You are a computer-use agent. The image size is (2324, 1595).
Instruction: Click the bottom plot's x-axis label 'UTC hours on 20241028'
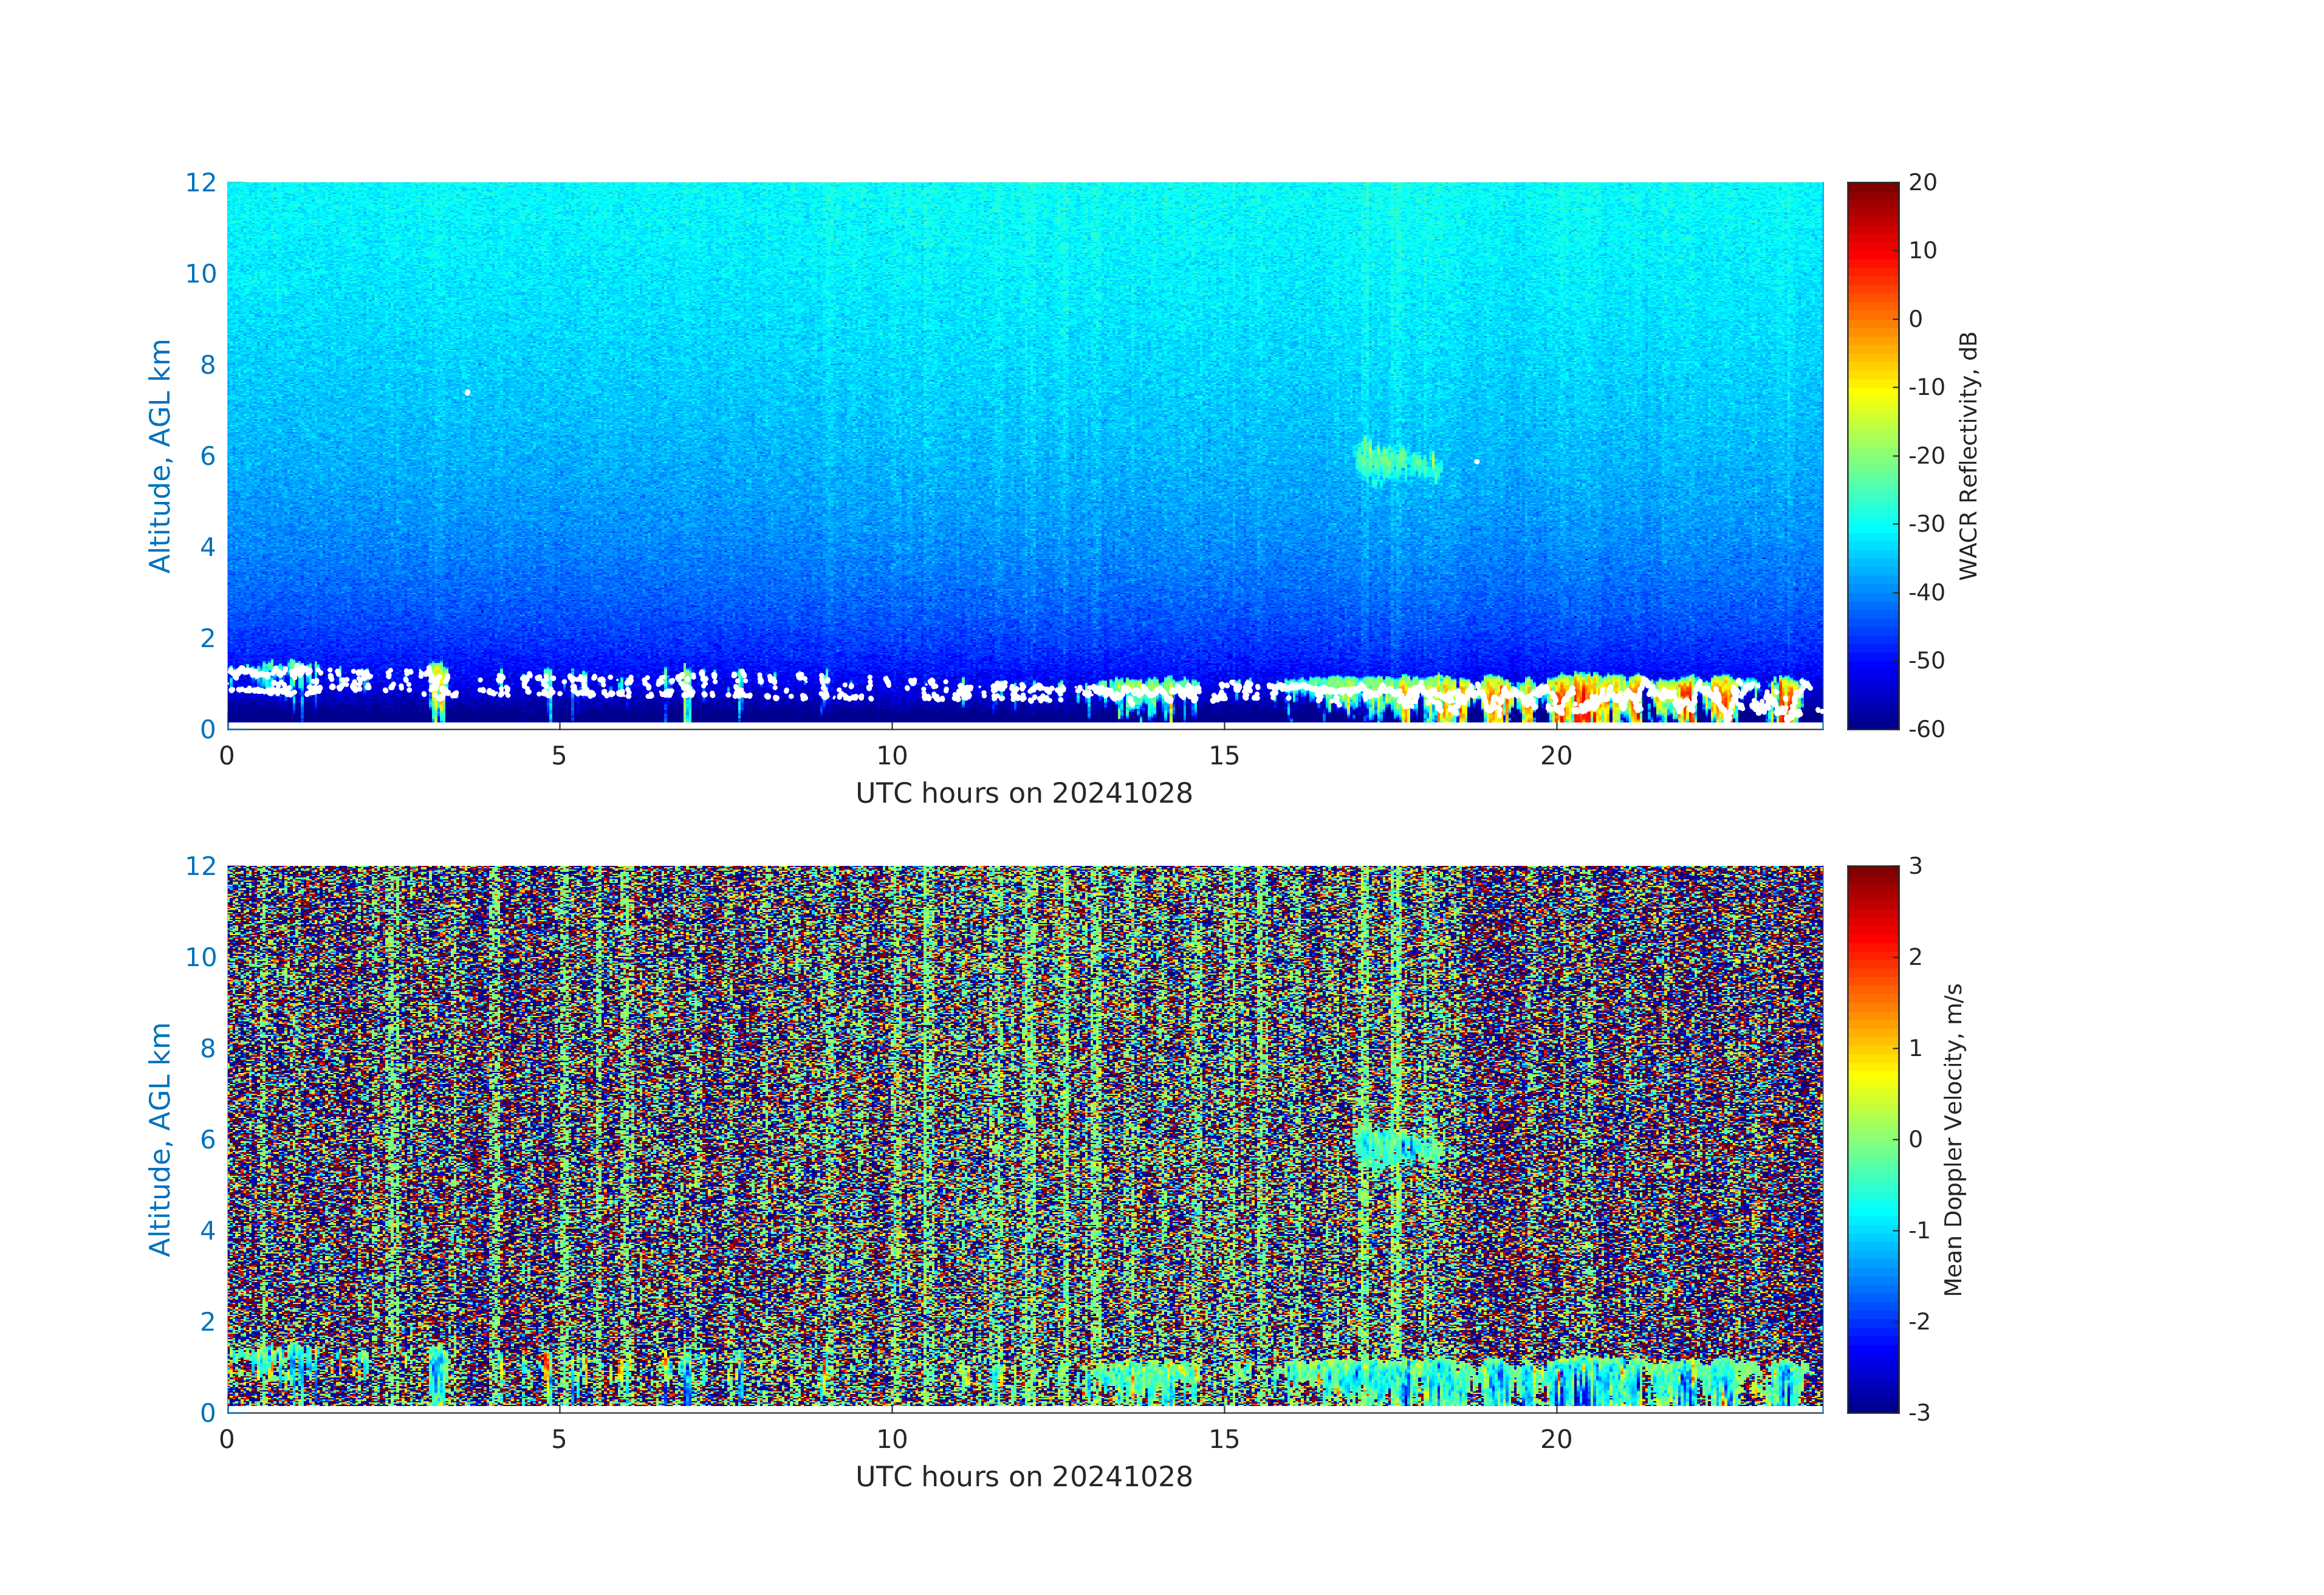pos(1023,1477)
